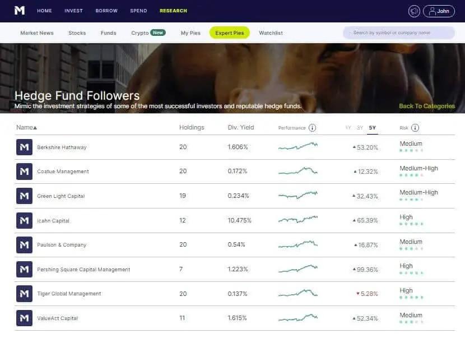465x338 pixels.
Task: Open the Green Light Capital pie
Action: click(x=61, y=196)
